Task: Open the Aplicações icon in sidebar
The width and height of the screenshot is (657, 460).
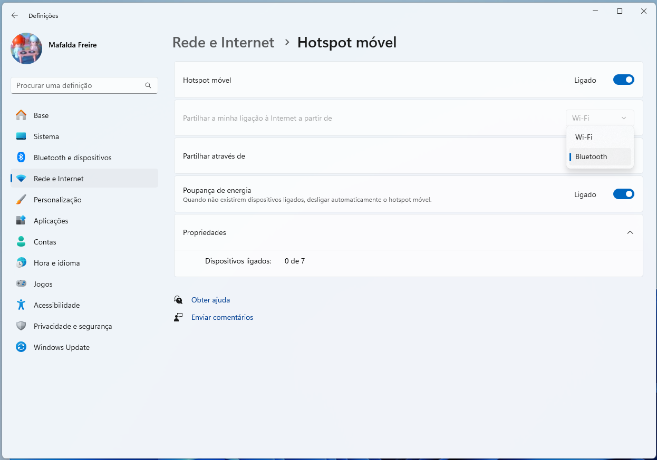Action: [x=21, y=221]
